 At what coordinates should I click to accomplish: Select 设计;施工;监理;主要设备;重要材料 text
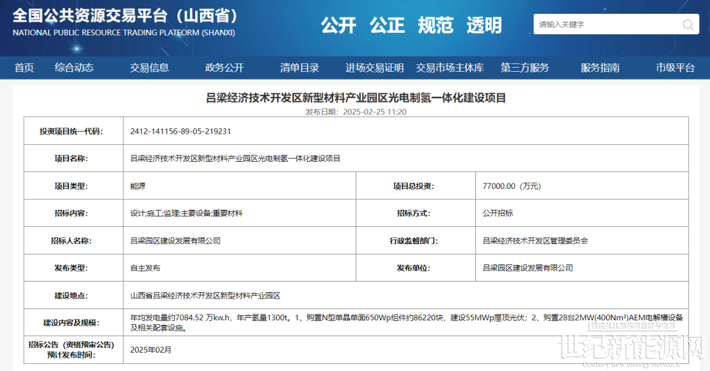tap(187, 213)
